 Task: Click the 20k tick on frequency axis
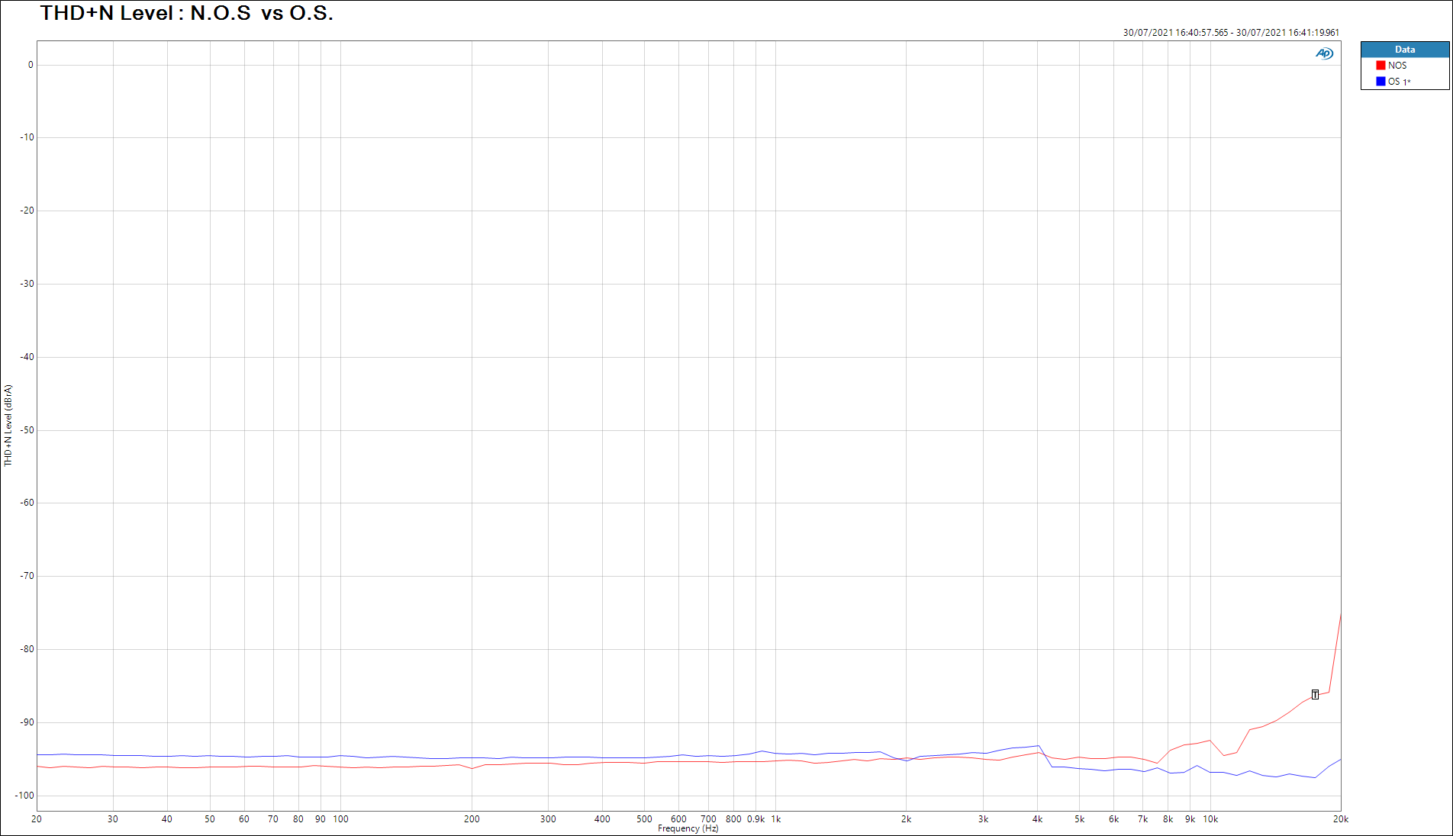click(x=1340, y=819)
